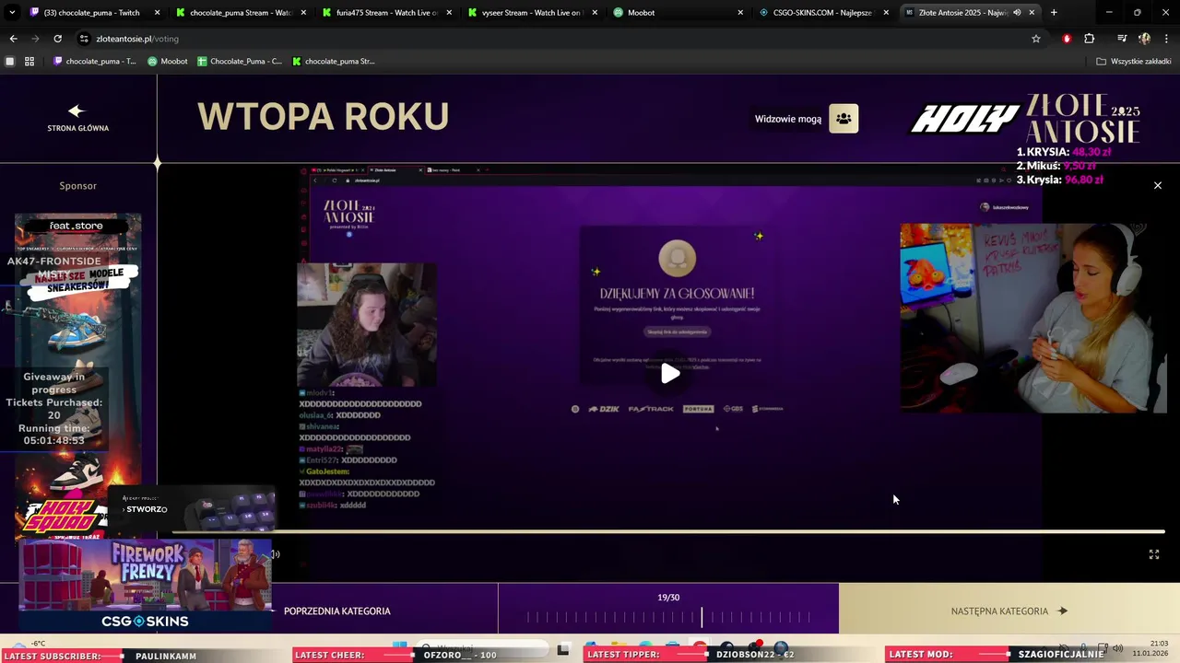This screenshot has width=1180, height=663.
Task: View site information icon in address bar
Action: (x=84, y=39)
